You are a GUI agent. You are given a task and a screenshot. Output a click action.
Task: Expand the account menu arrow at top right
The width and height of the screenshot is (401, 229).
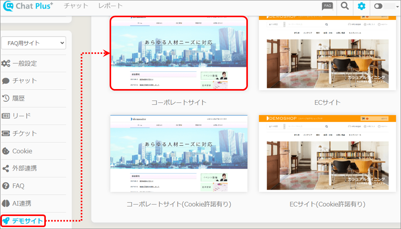tap(397, 6)
